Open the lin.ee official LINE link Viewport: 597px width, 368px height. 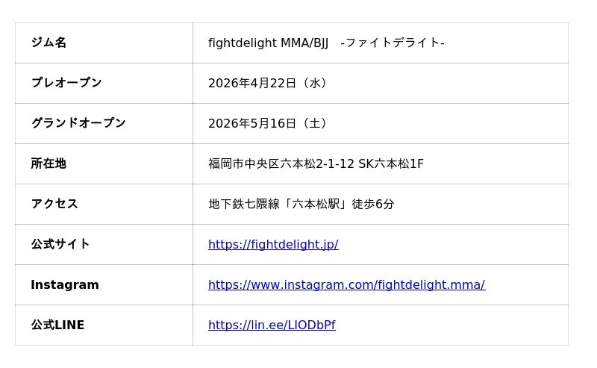[272, 325]
